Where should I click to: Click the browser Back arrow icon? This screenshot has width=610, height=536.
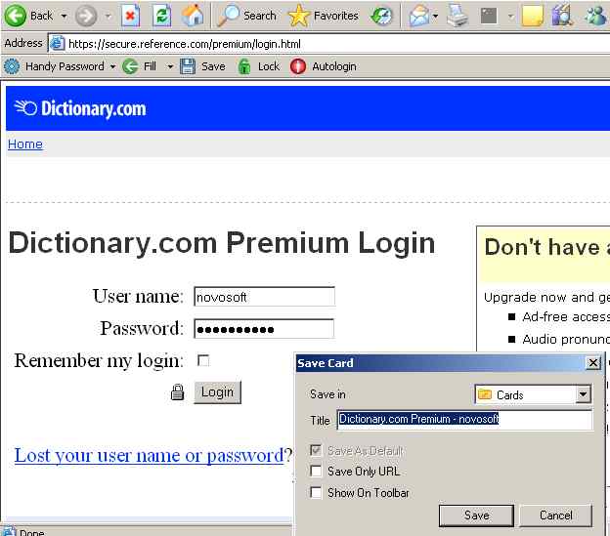(x=15, y=16)
